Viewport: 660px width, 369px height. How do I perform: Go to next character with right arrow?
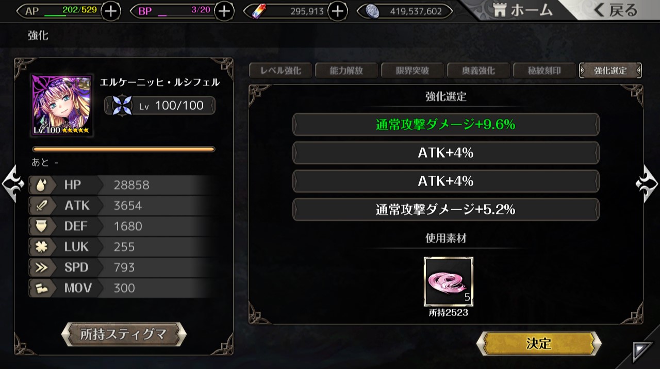pos(647,183)
